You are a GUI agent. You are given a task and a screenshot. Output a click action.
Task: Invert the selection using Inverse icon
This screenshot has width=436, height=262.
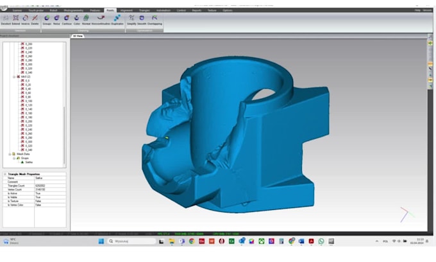point(25,18)
